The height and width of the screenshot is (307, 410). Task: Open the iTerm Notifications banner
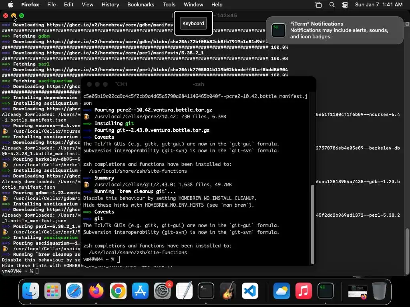coord(335,30)
